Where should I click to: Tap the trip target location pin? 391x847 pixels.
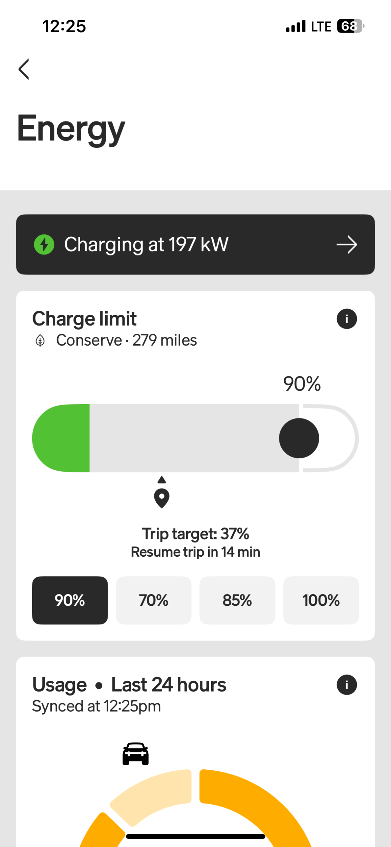pos(162,498)
